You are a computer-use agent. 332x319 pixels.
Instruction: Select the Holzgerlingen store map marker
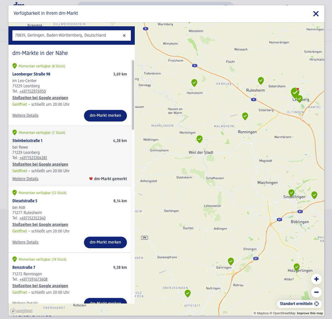coord(297,267)
